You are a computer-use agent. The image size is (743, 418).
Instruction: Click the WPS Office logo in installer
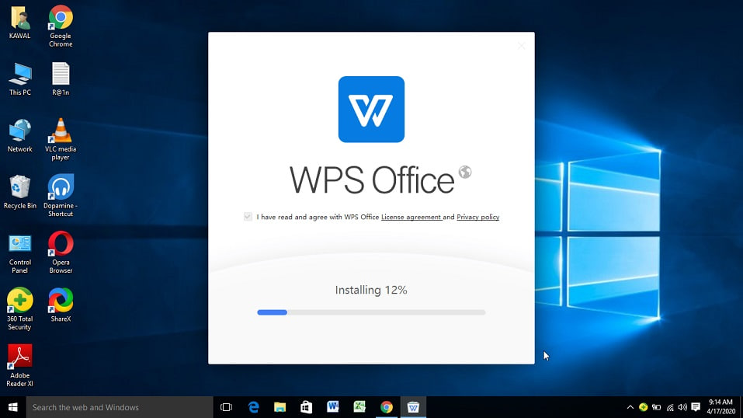[x=371, y=110]
